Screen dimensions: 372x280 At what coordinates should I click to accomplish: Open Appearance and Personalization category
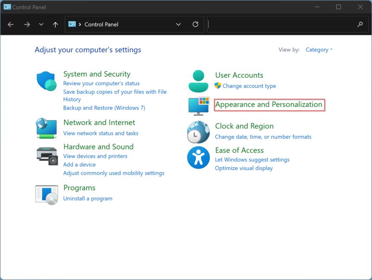point(269,104)
